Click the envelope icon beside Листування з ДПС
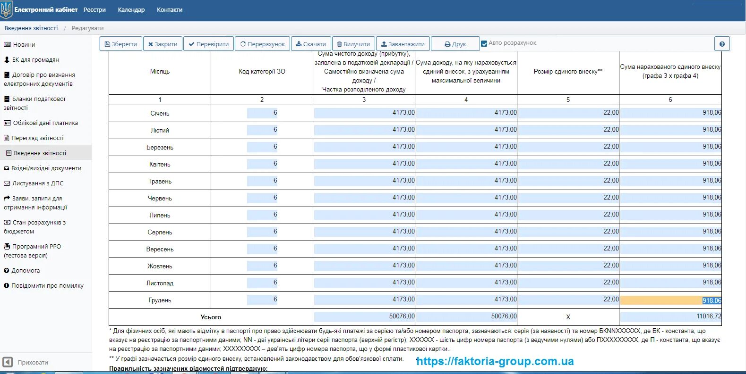 click(x=7, y=183)
